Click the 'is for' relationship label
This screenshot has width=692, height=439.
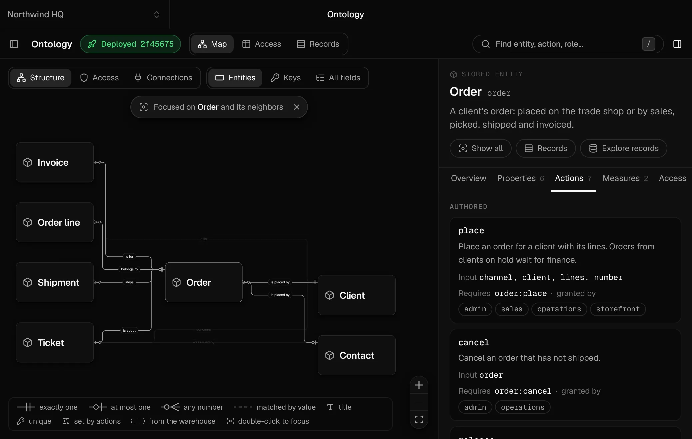tap(129, 256)
